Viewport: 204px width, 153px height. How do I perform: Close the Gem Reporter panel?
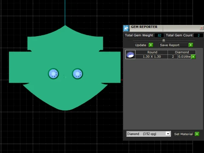[201, 28]
